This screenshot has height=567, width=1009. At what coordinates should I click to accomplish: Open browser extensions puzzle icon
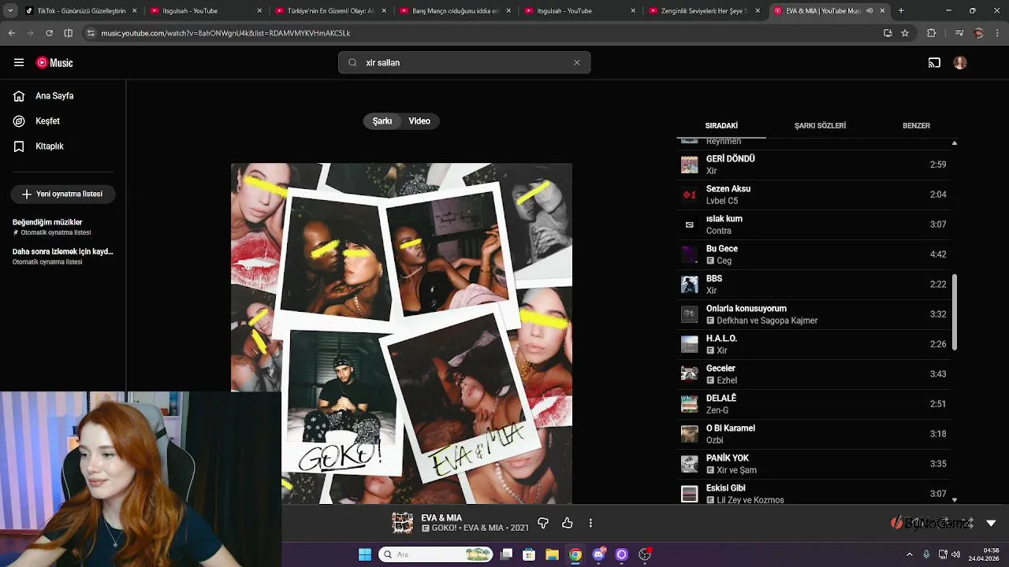click(932, 33)
